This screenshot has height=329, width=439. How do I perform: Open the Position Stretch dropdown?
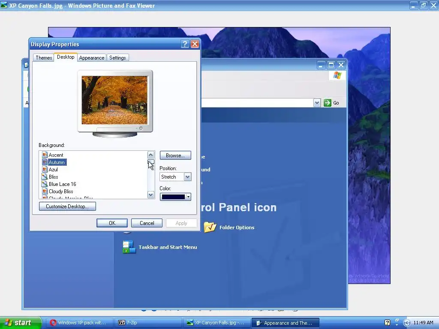pyautogui.click(x=187, y=177)
